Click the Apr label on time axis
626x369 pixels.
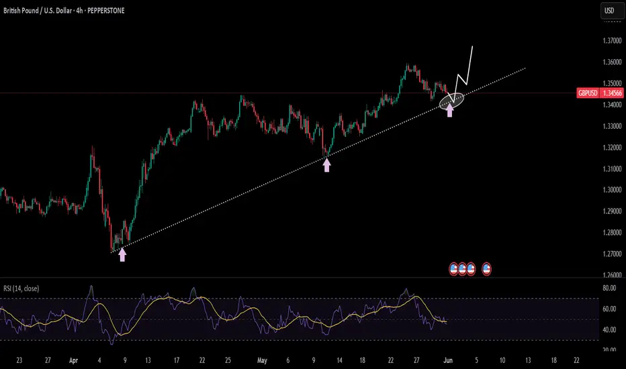[x=73, y=361]
